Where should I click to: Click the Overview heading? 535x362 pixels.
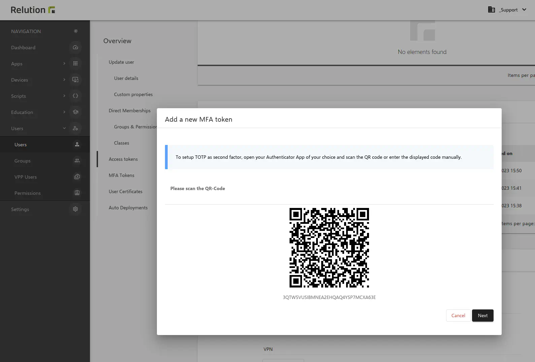point(118,41)
